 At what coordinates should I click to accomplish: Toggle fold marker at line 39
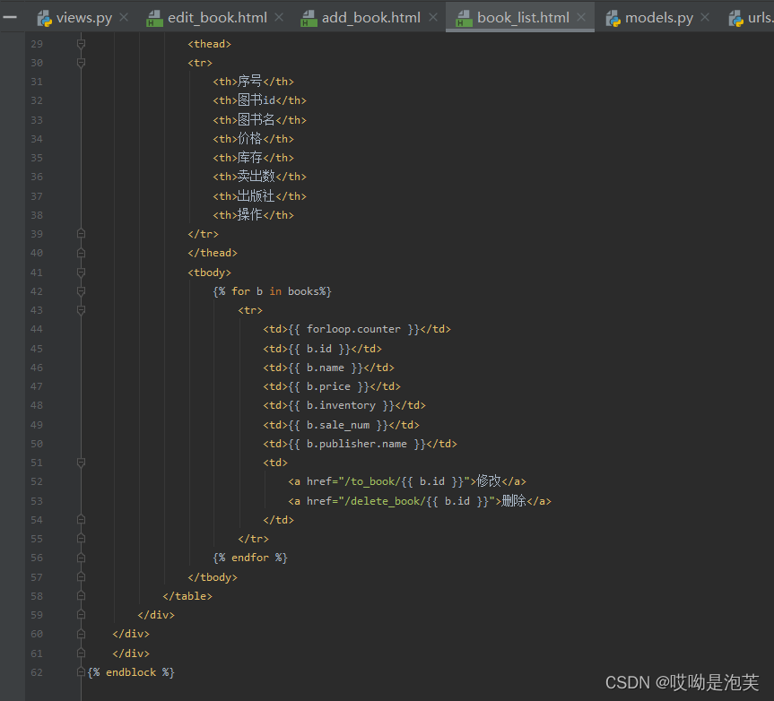click(x=81, y=234)
